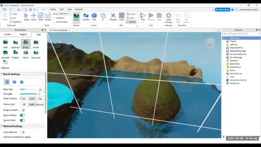This screenshot has width=261, height=147.
Task: Open the Material picker
Action: (113, 17)
